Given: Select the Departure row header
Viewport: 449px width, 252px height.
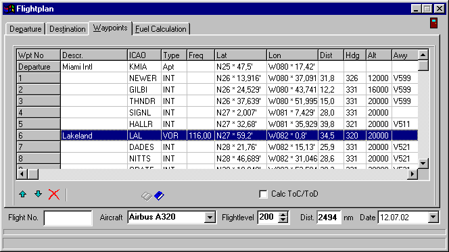Looking at the screenshot, I should pos(39,67).
